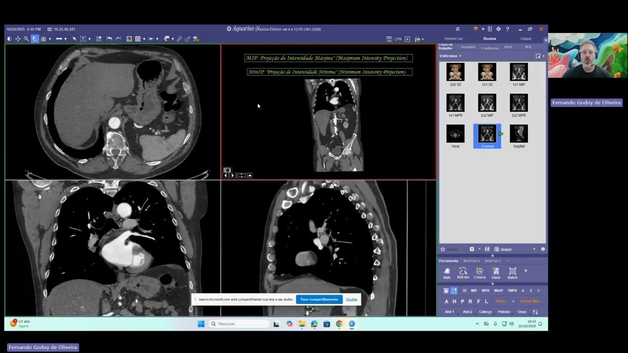The image size is (628, 353).
Task: Set render mode to 3D
Action: pos(464,290)
